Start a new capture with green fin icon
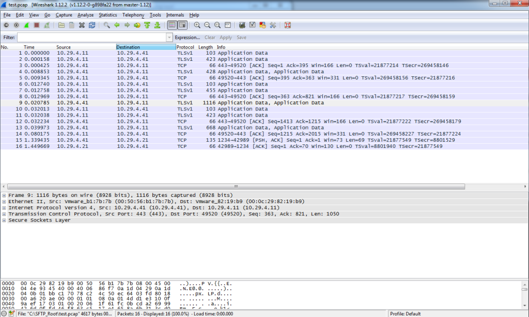Screen dimensions: 529x317 (26, 25)
